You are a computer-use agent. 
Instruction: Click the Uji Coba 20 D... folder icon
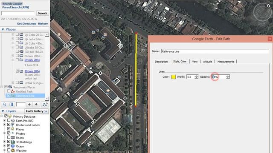pyautogui.click(x=21, y=34)
